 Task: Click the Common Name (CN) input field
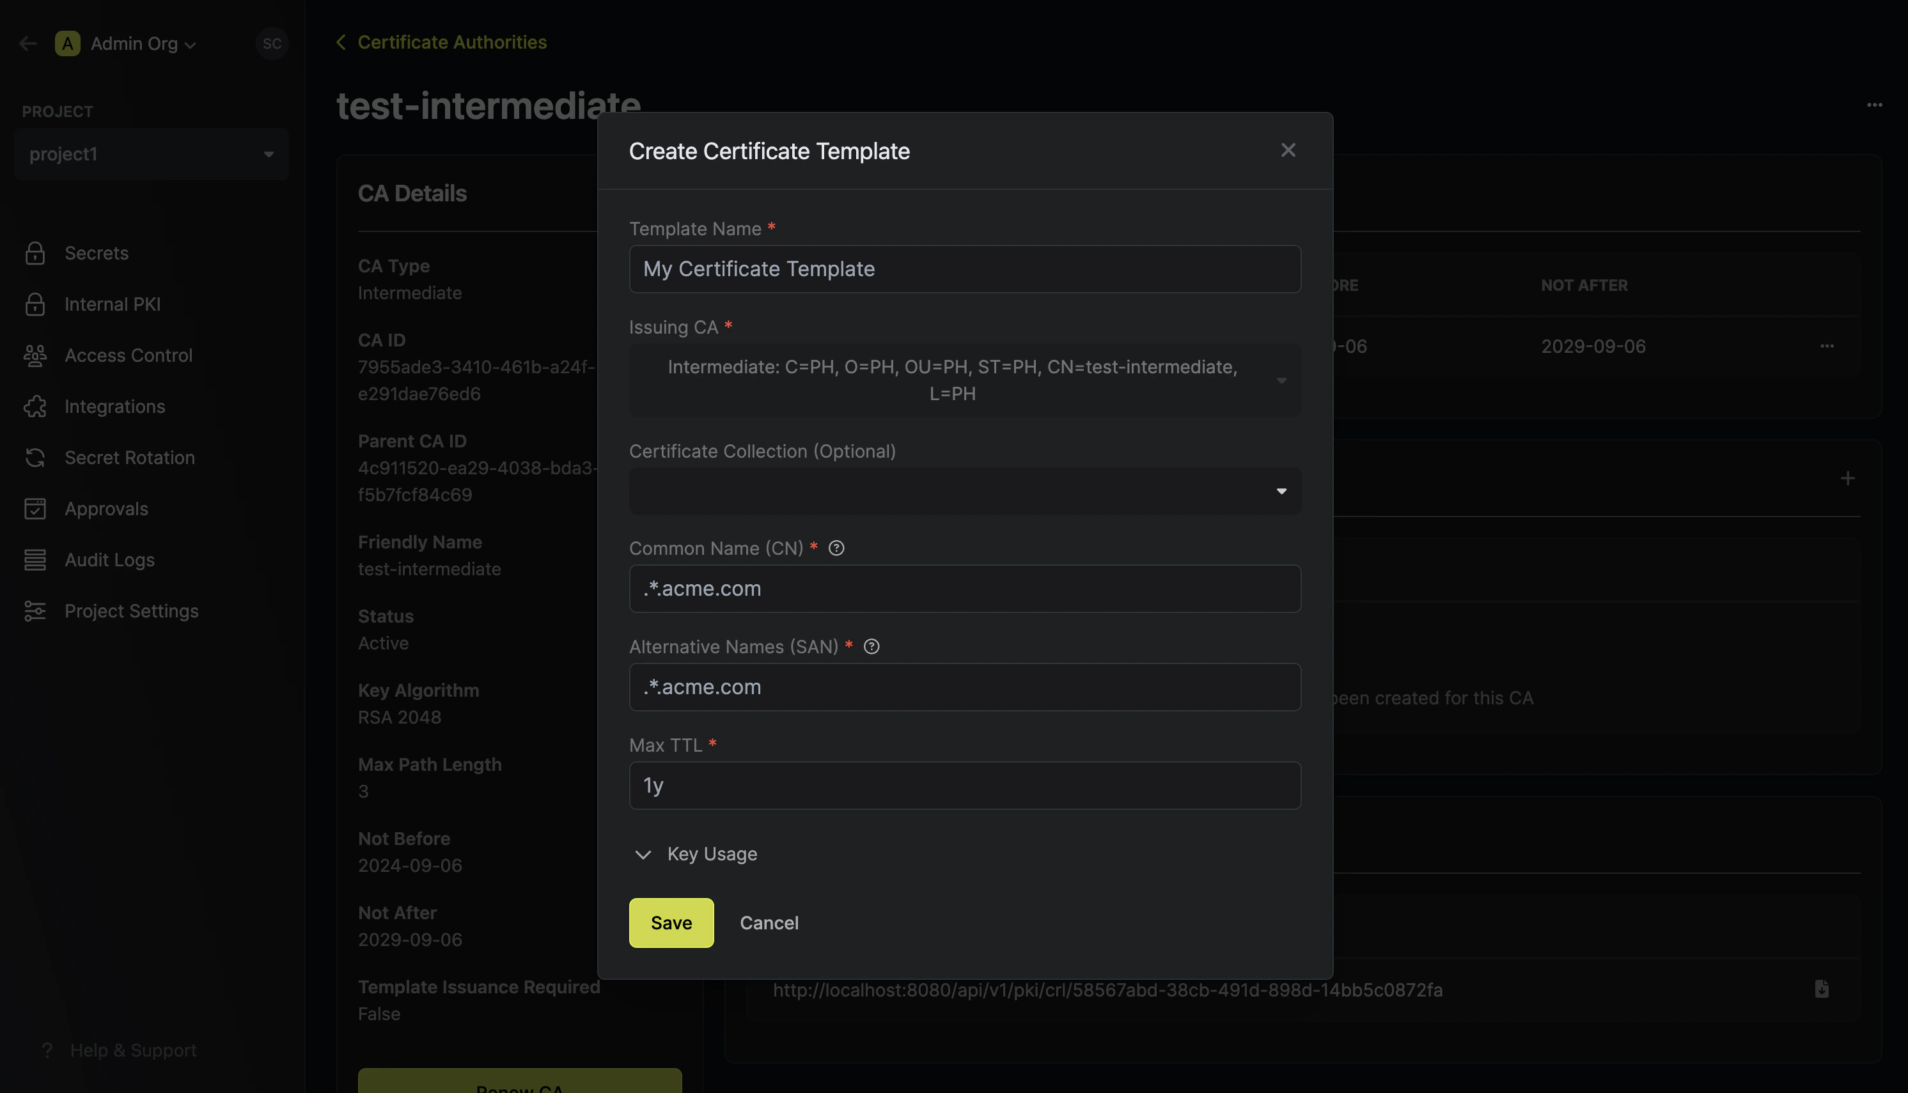click(x=965, y=589)
